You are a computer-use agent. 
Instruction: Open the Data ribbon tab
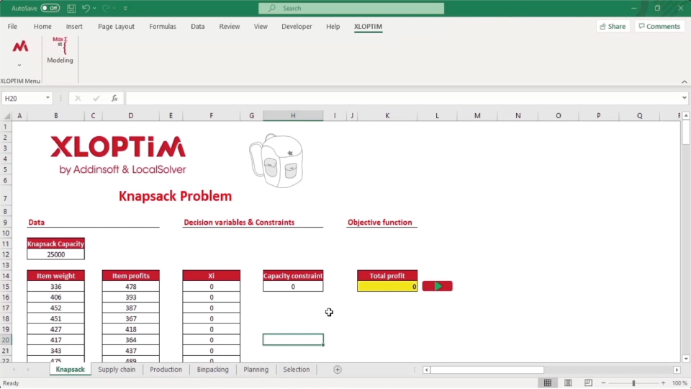(197, 27)
